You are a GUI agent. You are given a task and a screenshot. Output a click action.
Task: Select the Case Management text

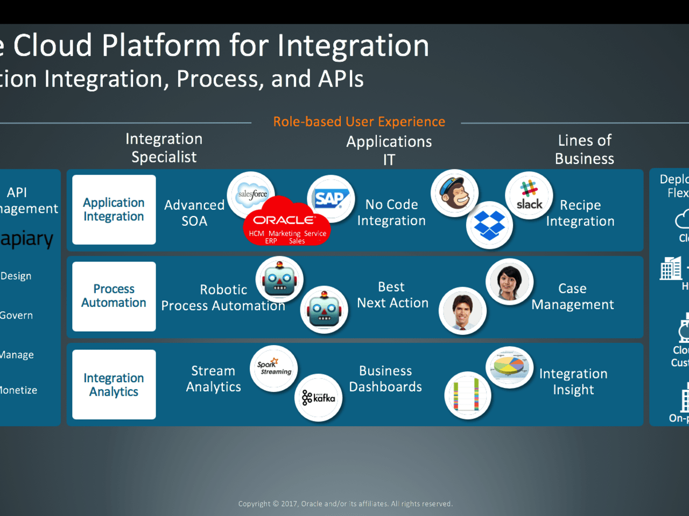pyautogui.click(x=573, y=297)
